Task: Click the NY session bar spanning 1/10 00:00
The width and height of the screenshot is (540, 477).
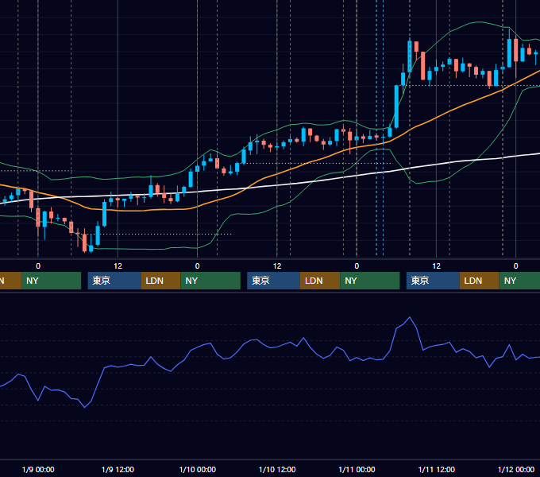Action: (210, 281)
